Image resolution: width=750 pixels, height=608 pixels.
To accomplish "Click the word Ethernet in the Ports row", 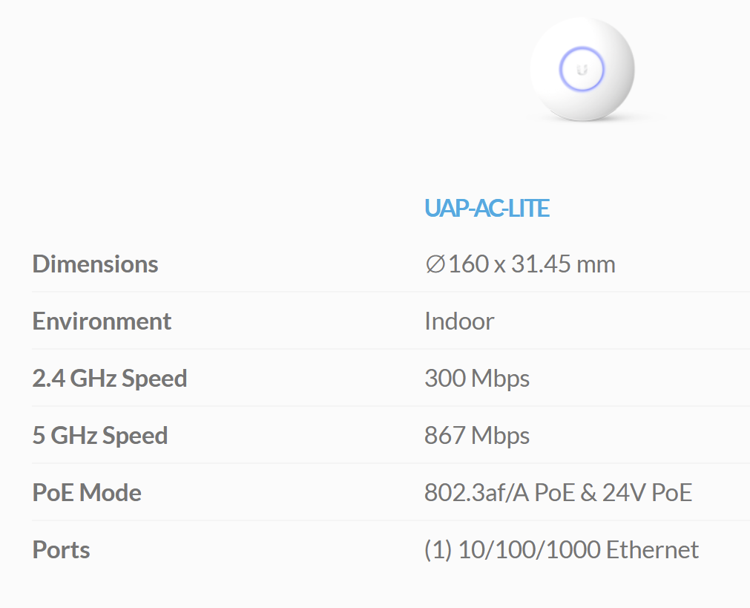I will click(x=652, y=549).
